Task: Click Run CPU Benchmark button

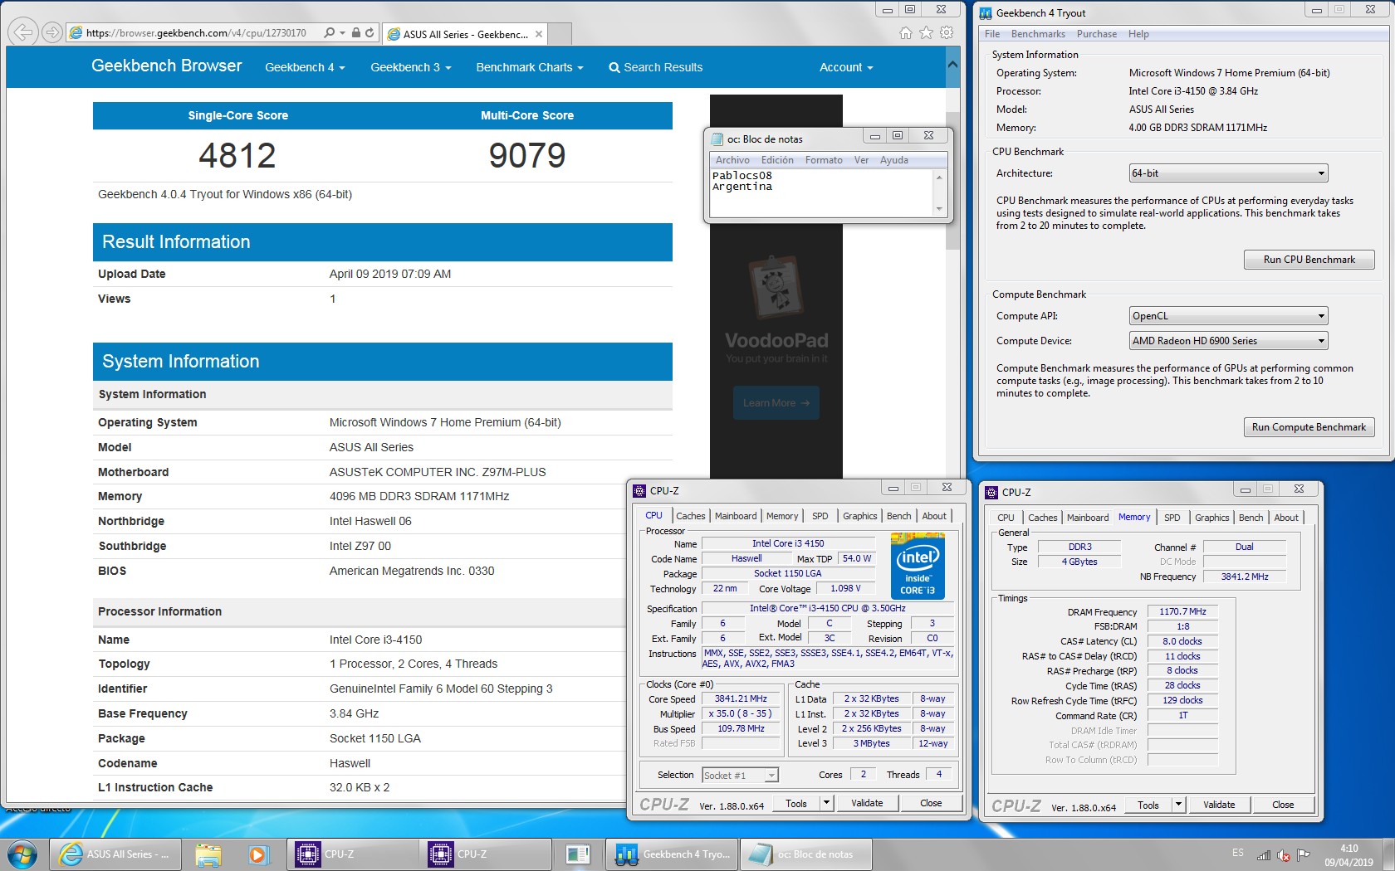Action: (1309, 260)
